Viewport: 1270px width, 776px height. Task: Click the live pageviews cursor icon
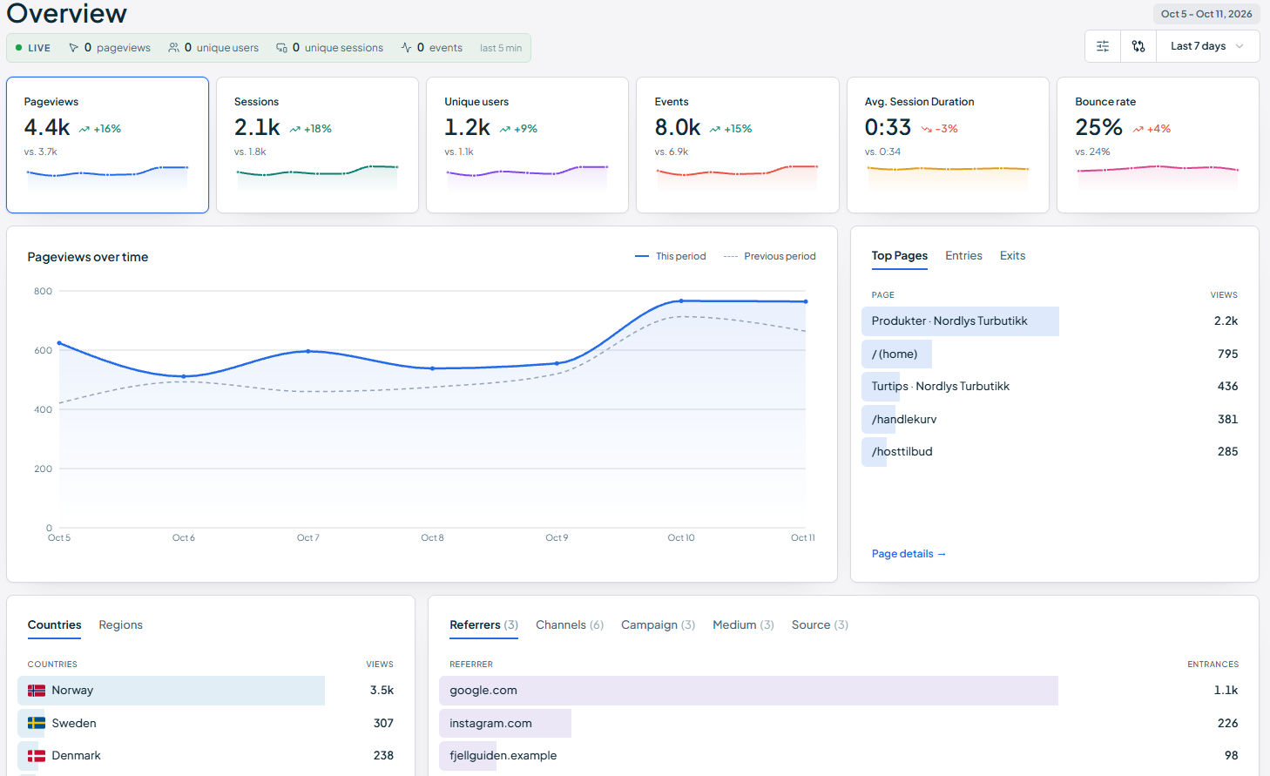coord(73,48)
